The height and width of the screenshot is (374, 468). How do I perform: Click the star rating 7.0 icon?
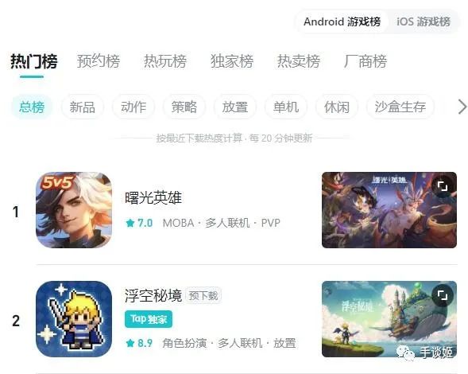[130, 223]
